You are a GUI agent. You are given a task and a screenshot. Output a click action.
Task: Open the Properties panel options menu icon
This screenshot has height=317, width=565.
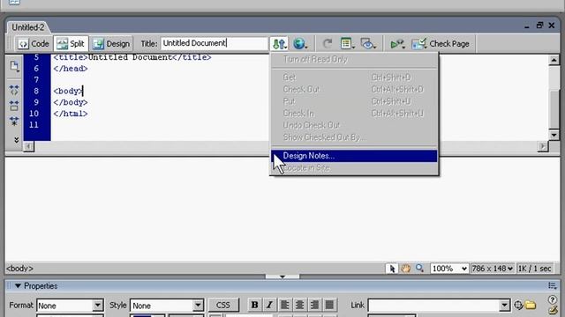point(552,286)
